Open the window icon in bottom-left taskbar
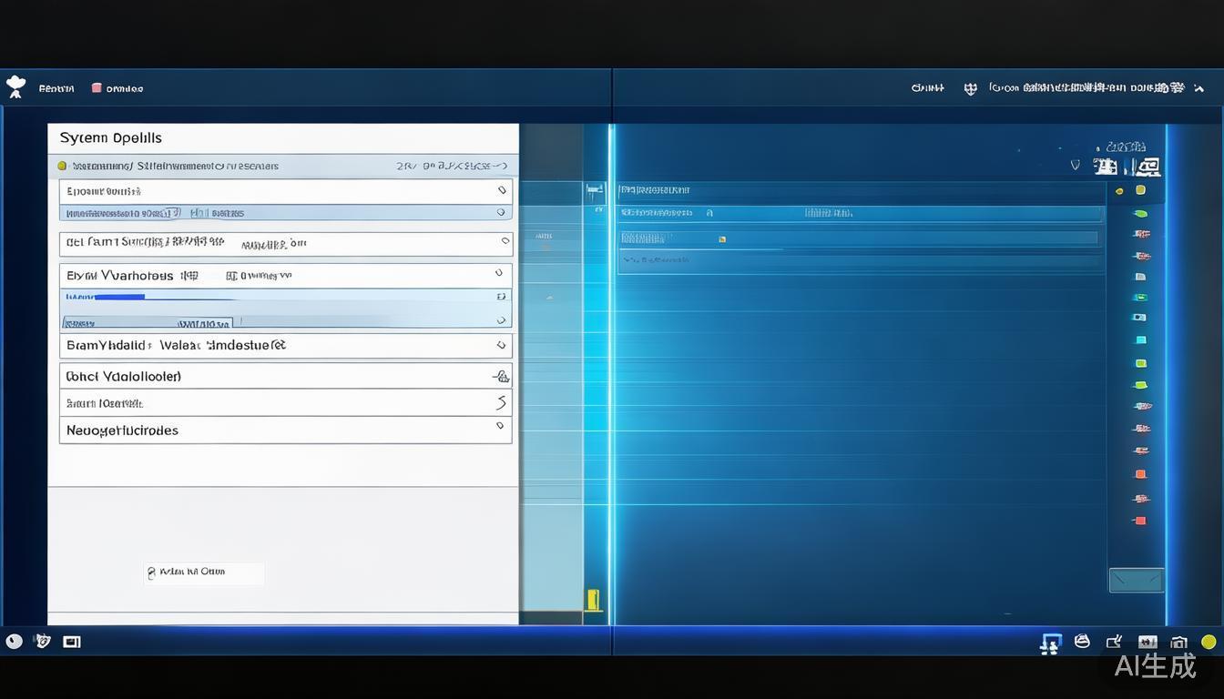Image resolution: width=1224 pixels, height=699 pixels. (72, 642)
